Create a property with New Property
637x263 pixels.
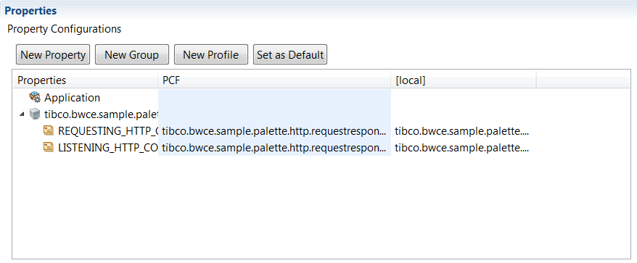coord(53,54)
